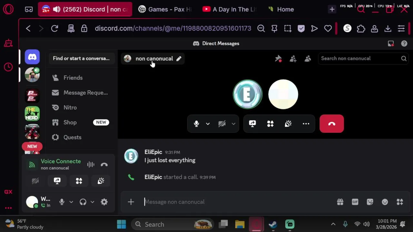This screenshot has height=232, width=413.
Task: Open File Explorer from taskbar
Action: tap(240, 224)
